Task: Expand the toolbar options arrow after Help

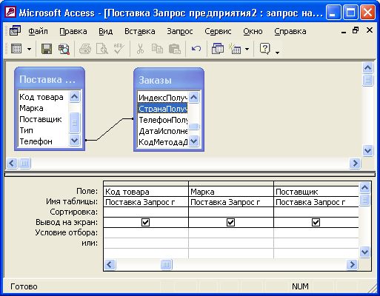Action: coord(277,53)
